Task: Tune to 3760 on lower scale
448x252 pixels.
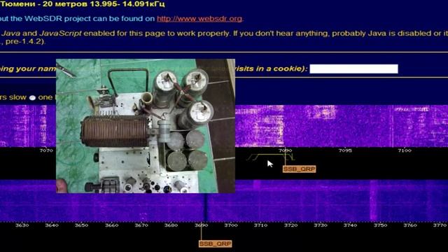Action: (x=410, y=225)
